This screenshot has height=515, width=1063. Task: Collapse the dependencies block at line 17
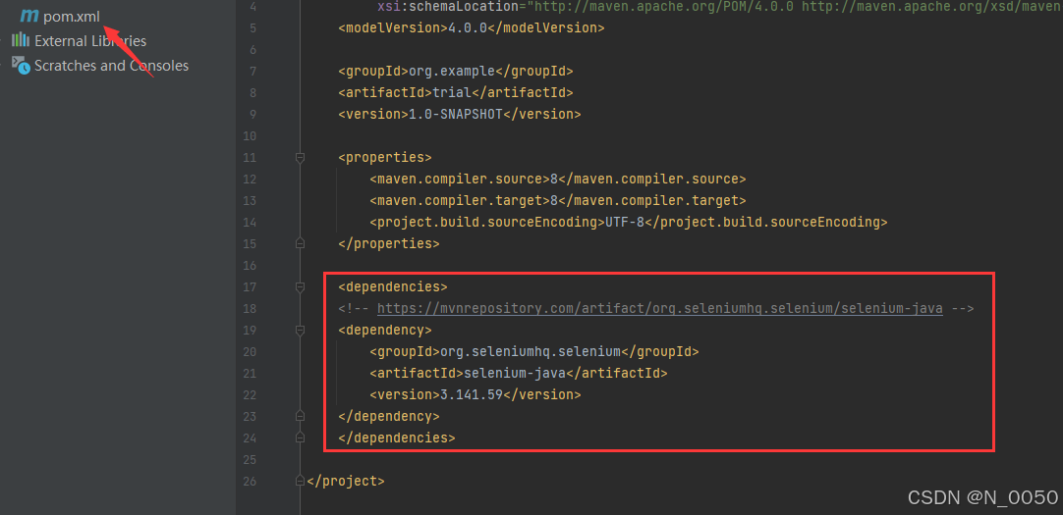(300, 287)
